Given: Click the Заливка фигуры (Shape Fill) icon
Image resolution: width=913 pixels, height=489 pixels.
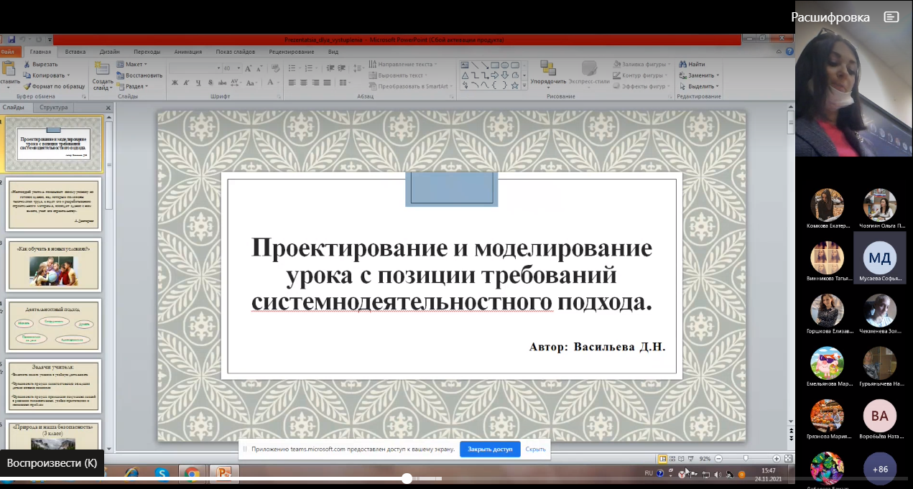Looking at the screenshot, I should coord(616,65).
